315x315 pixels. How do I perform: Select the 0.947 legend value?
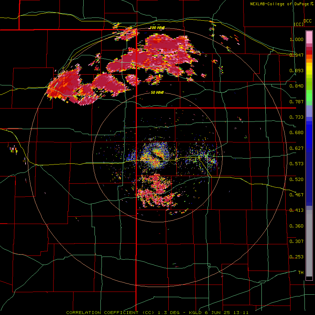click(x=296, y=55)
